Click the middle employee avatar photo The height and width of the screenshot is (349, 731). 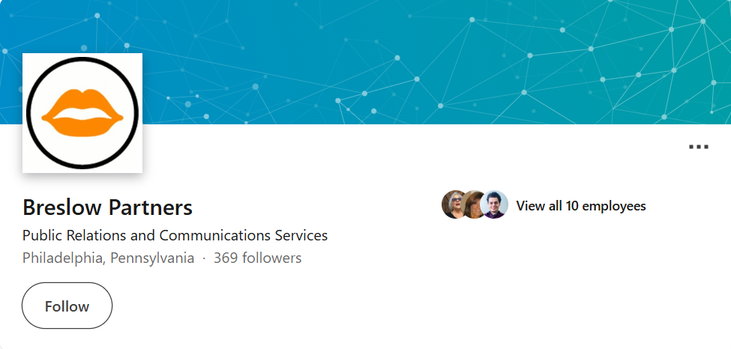pyautogui.click(x=474, y=204)
